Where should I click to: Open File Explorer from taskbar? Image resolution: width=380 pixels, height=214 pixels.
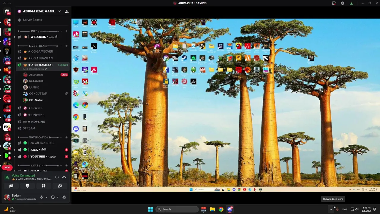click(x=212, y=209)
